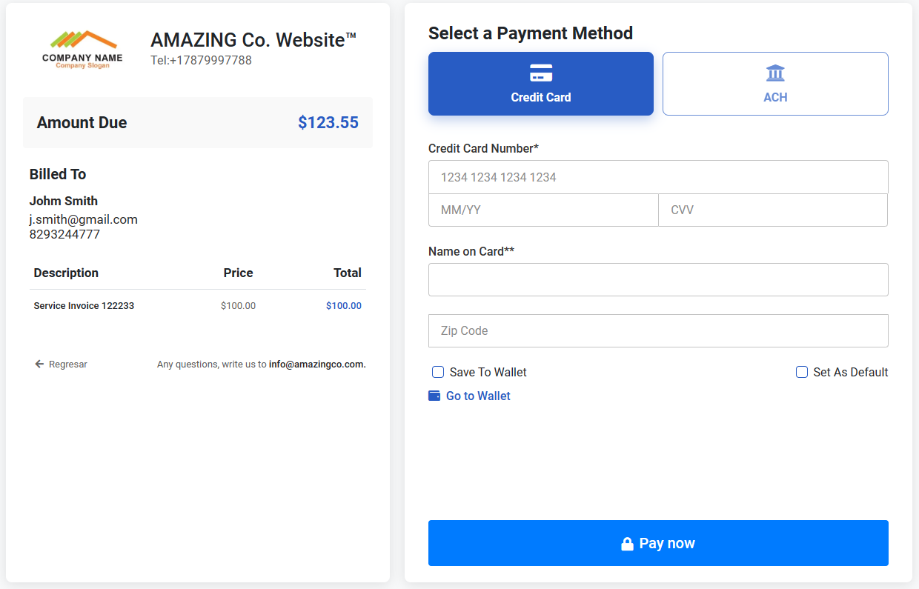Click the credit card icon
This screenshot has width=919, height=589.
coord(541,73)
